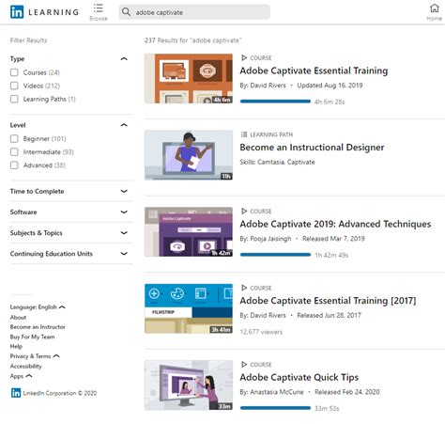Click Skills: Camtasia, Captivate text
Screen dimensions: 445x424
pos(277,162)
